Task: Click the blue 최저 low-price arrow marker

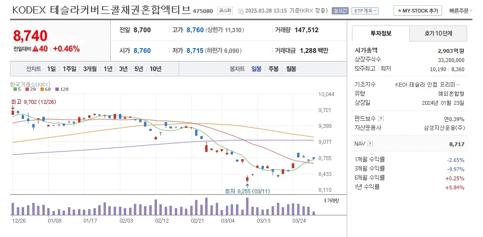Action: point(247,184)
